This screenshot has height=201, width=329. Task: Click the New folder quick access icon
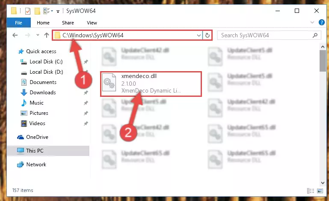coord(37,11)
